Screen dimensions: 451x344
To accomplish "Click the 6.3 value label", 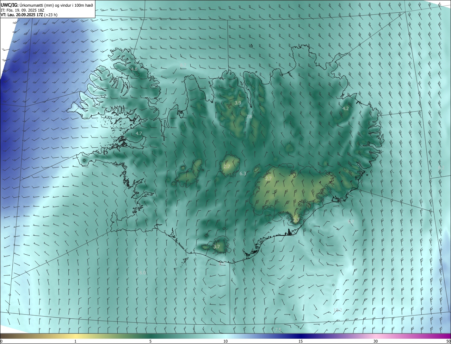I will [243, 174].
